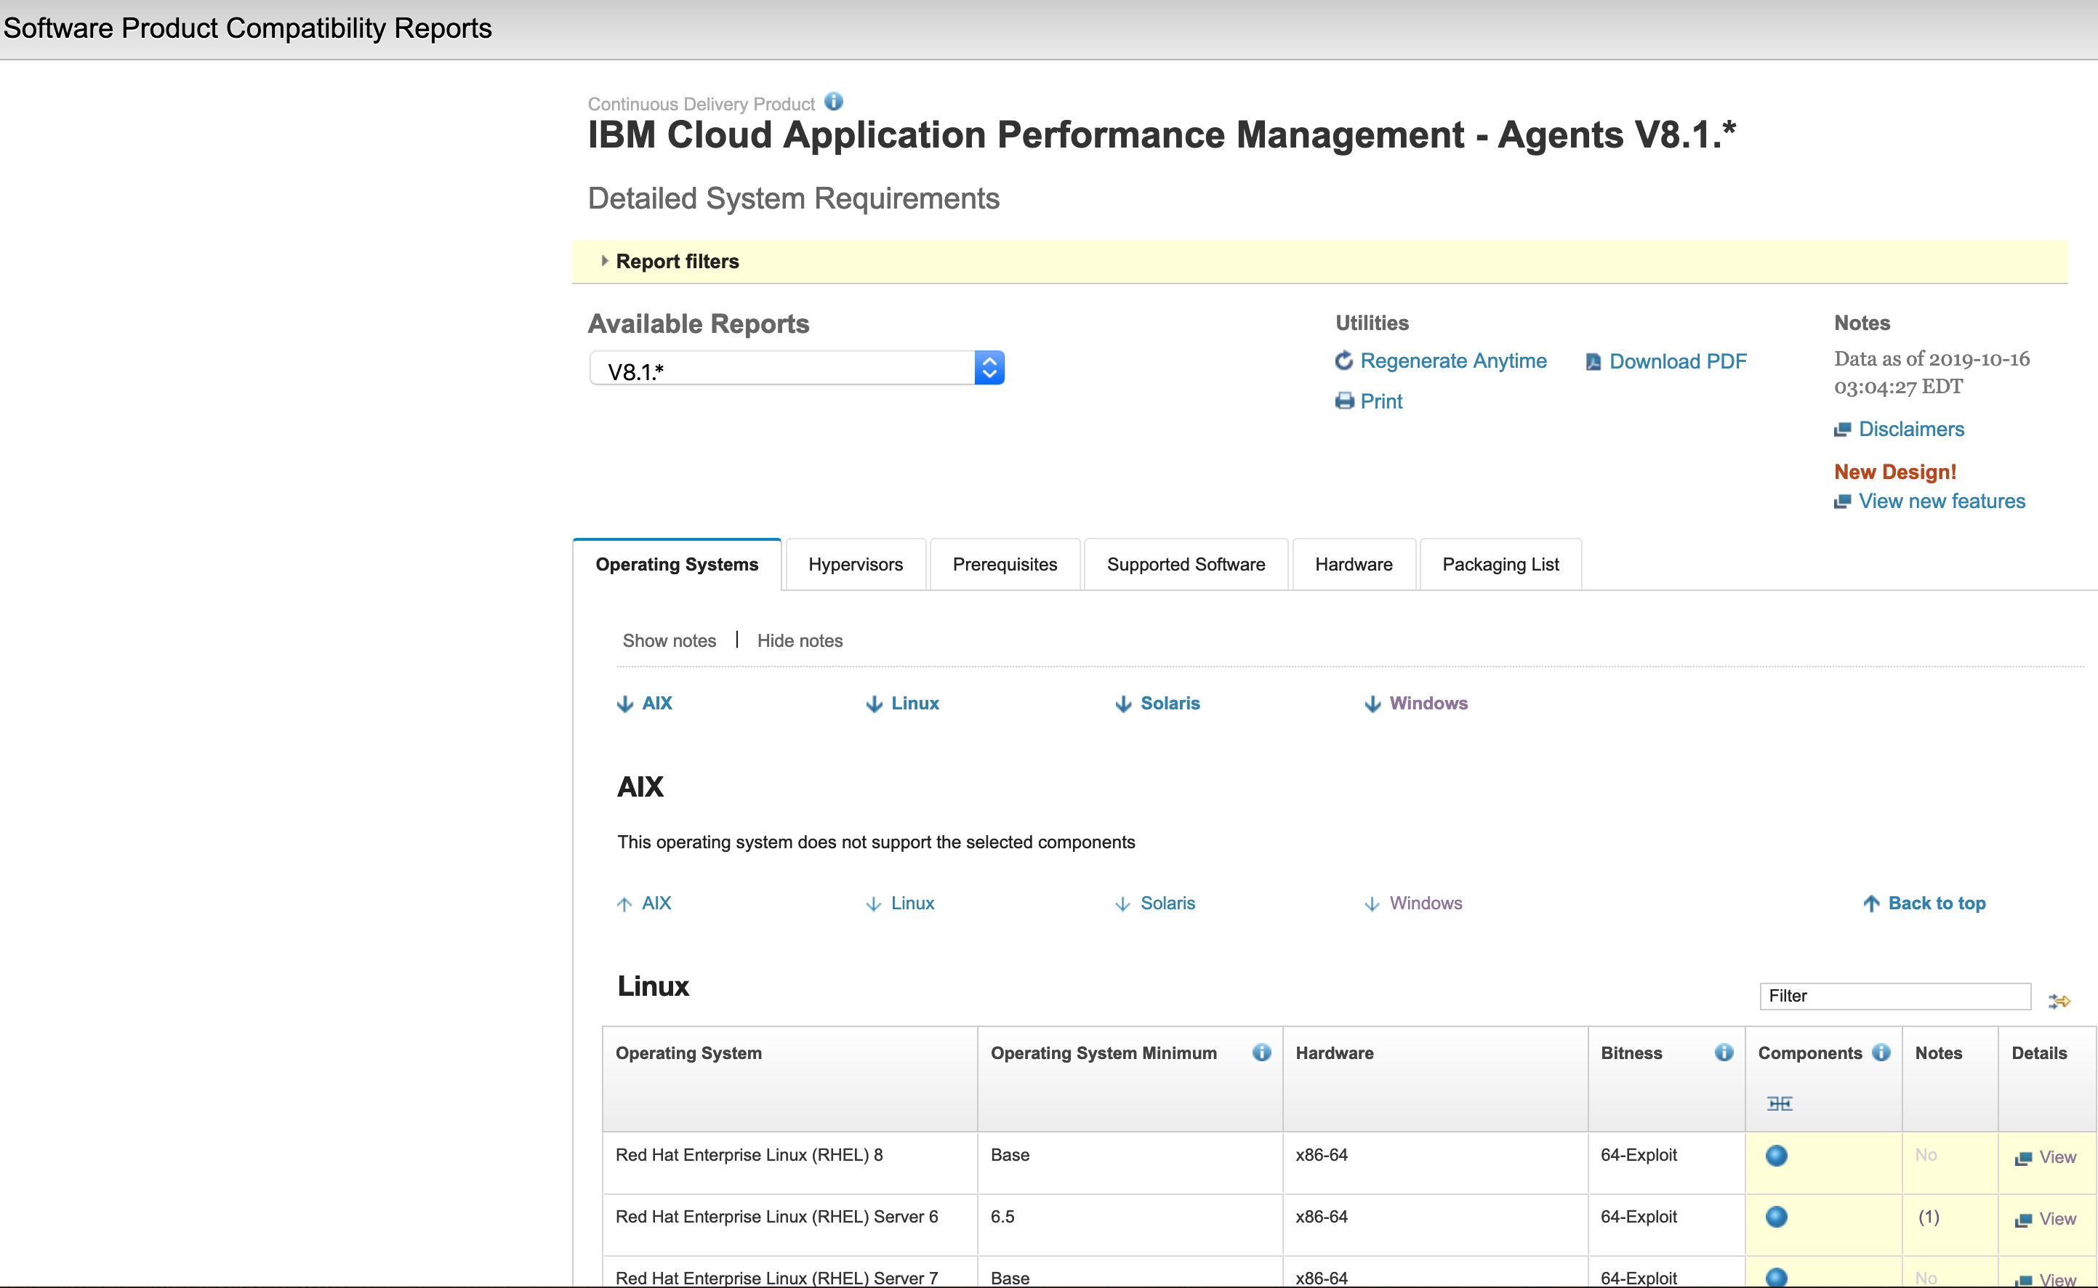
Task: Switch to the Hypervisors tab
Action: click(855, 564)
